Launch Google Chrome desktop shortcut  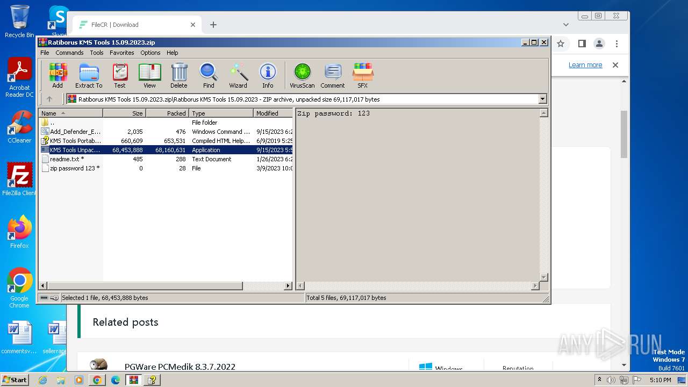(x=19, y=288)
